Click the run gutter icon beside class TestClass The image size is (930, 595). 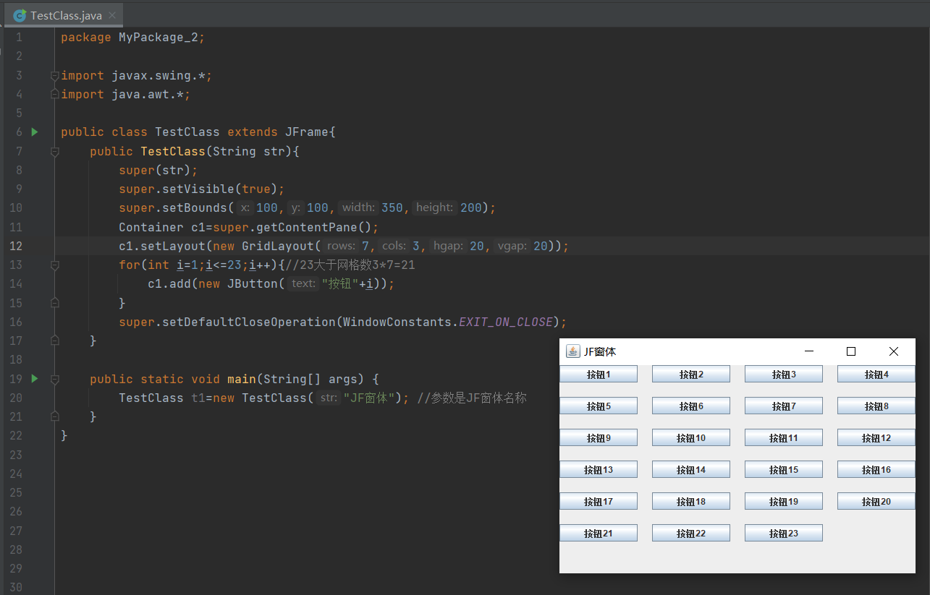[34, 132]
